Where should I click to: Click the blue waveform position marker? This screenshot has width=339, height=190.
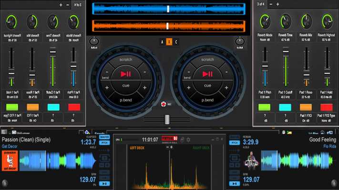pos(168,9)
